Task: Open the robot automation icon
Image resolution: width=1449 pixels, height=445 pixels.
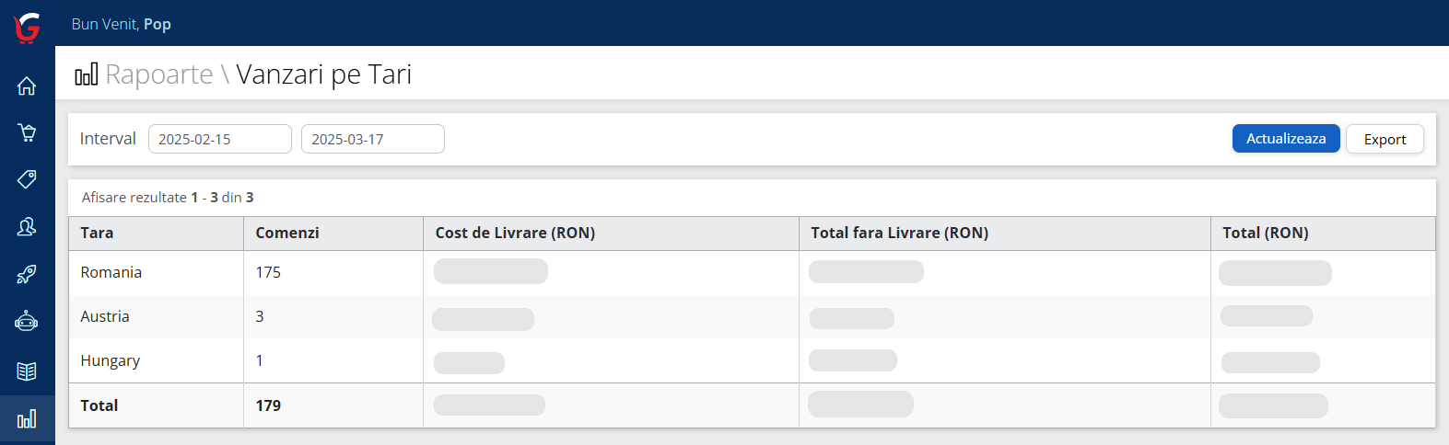Action: [x=27, y=321]
